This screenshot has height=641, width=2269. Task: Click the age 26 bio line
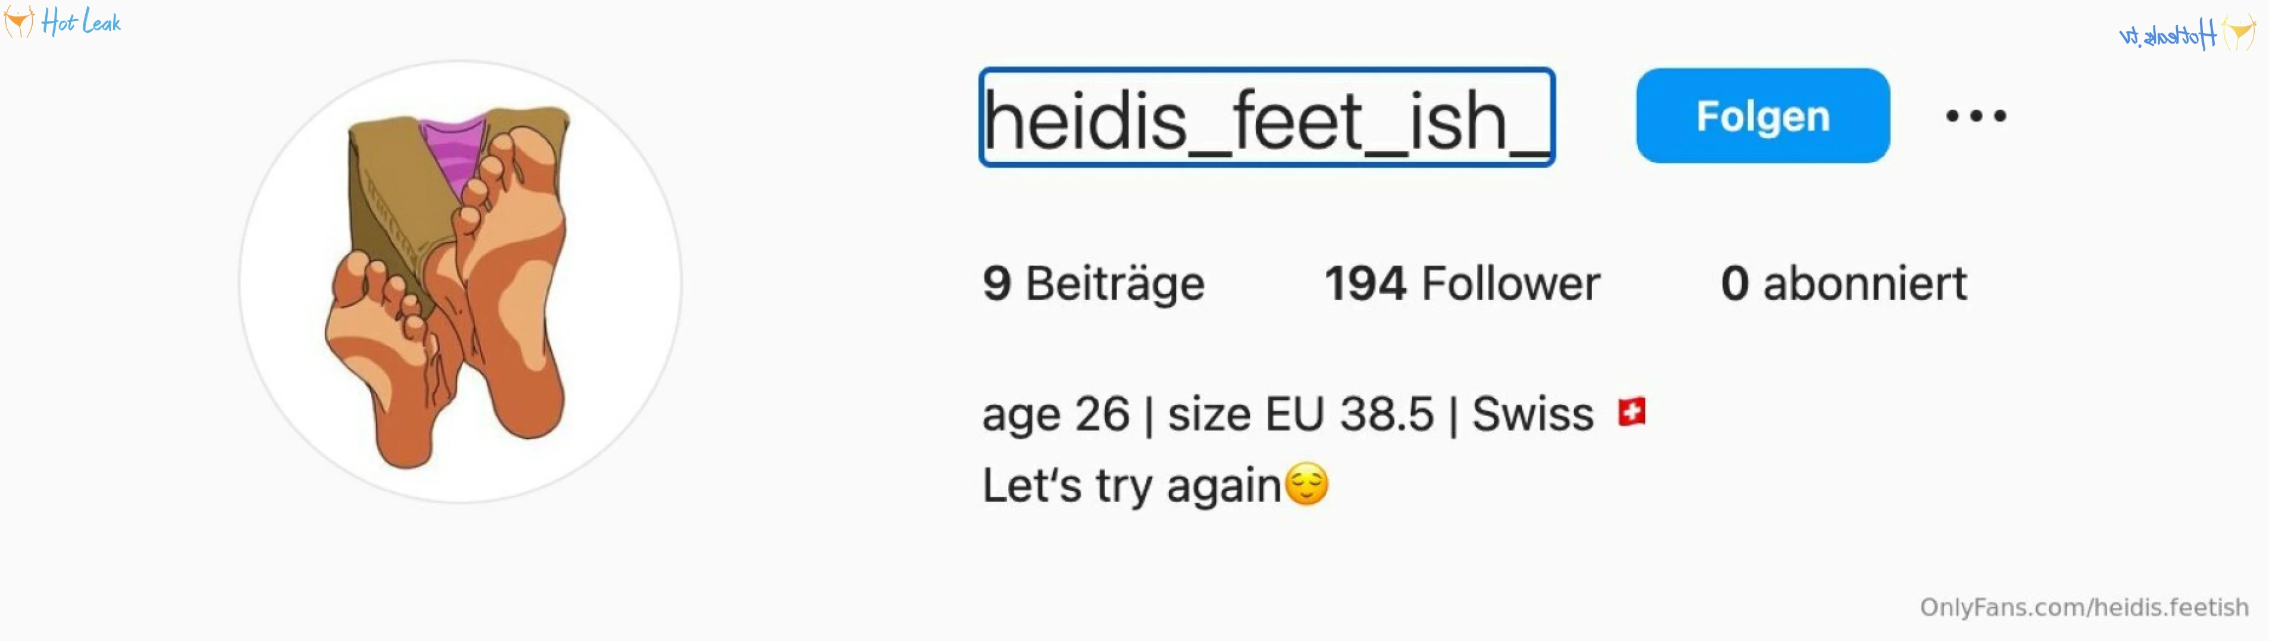point(1313,414)
